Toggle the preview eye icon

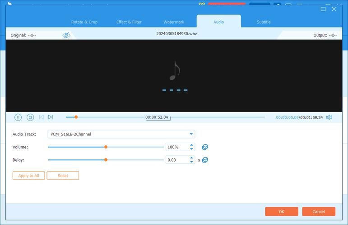(x=66, y=35)
